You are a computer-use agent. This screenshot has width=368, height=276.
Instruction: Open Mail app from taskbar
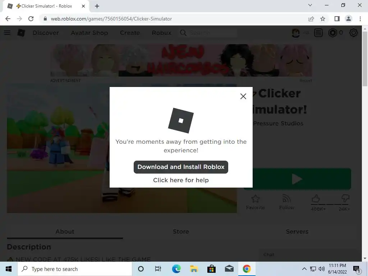pyautogui.click(x=229, y=269)
